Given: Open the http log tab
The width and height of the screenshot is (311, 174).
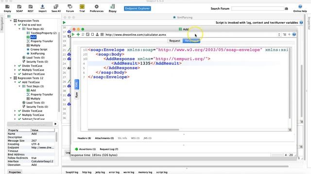Looking at the screenshot, I should click(x=87, y=172).
